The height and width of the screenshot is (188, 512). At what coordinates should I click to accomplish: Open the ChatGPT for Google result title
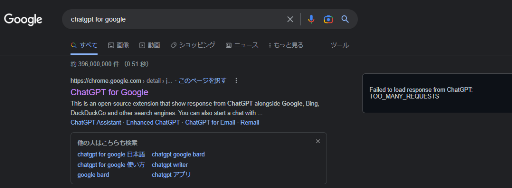tap(109, 92)
